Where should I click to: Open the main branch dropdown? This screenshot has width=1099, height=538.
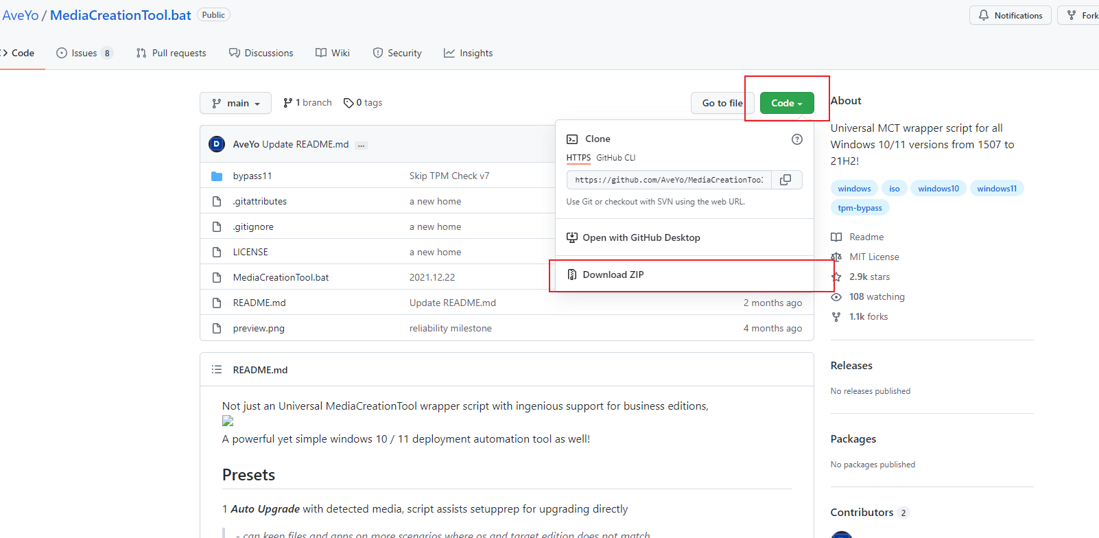pyautogui.click(x=235, y=103)
